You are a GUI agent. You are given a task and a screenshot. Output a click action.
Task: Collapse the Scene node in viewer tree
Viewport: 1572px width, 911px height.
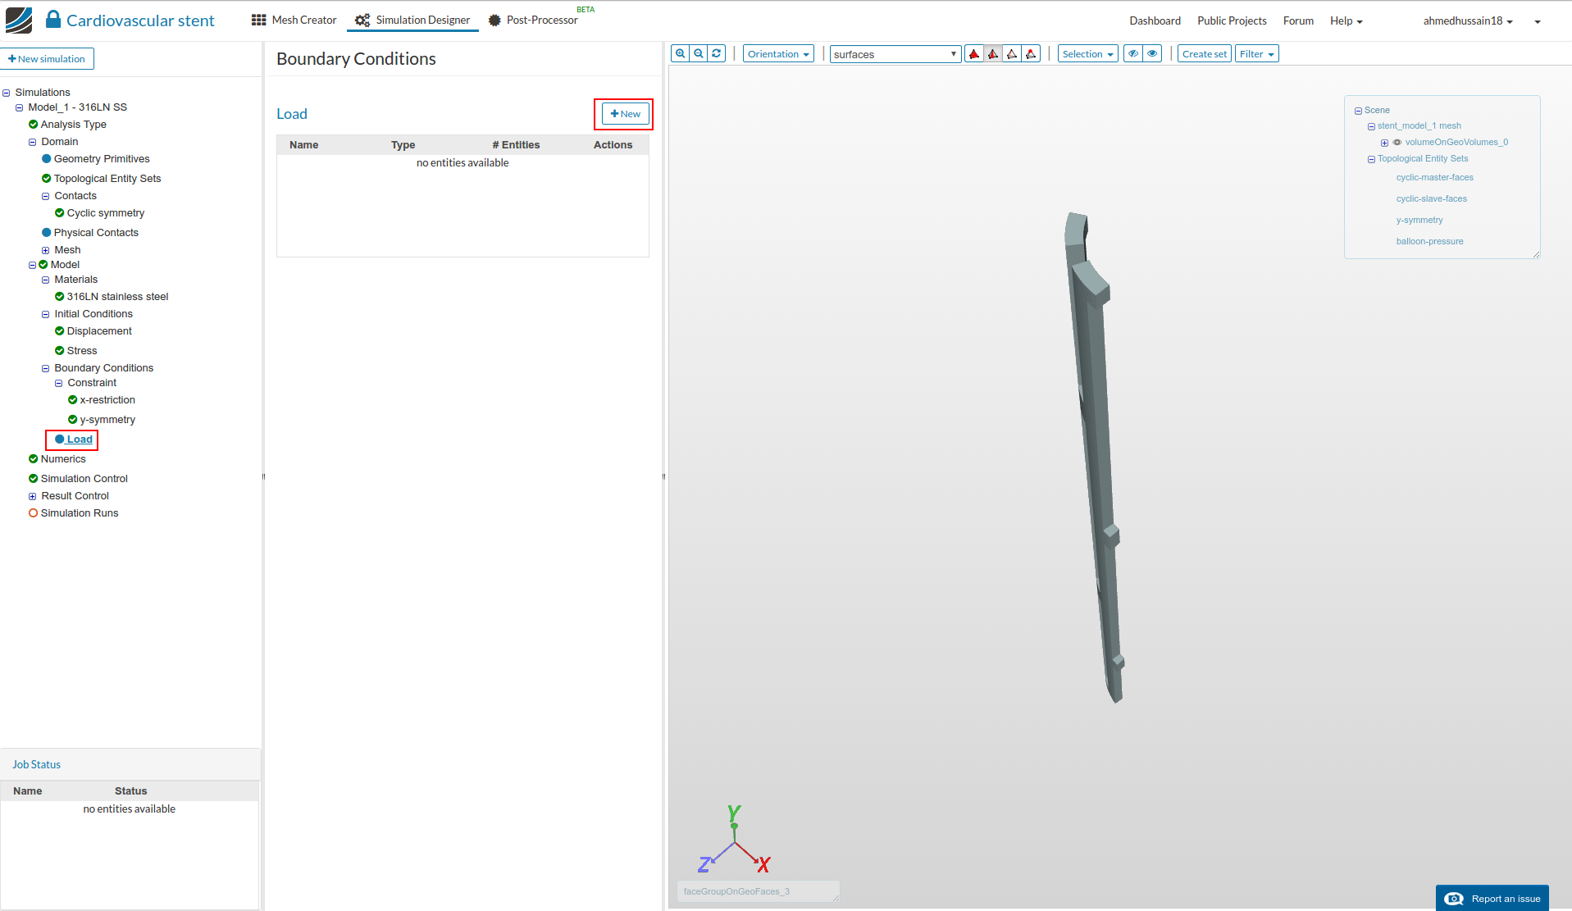[x=1358, y=111]
